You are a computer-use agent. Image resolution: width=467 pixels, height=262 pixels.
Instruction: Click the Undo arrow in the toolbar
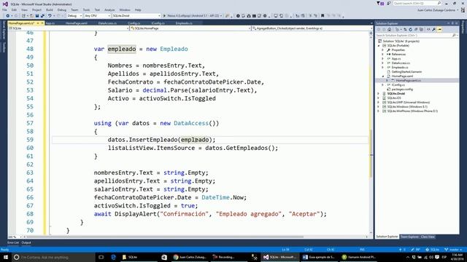coord(50,16)
